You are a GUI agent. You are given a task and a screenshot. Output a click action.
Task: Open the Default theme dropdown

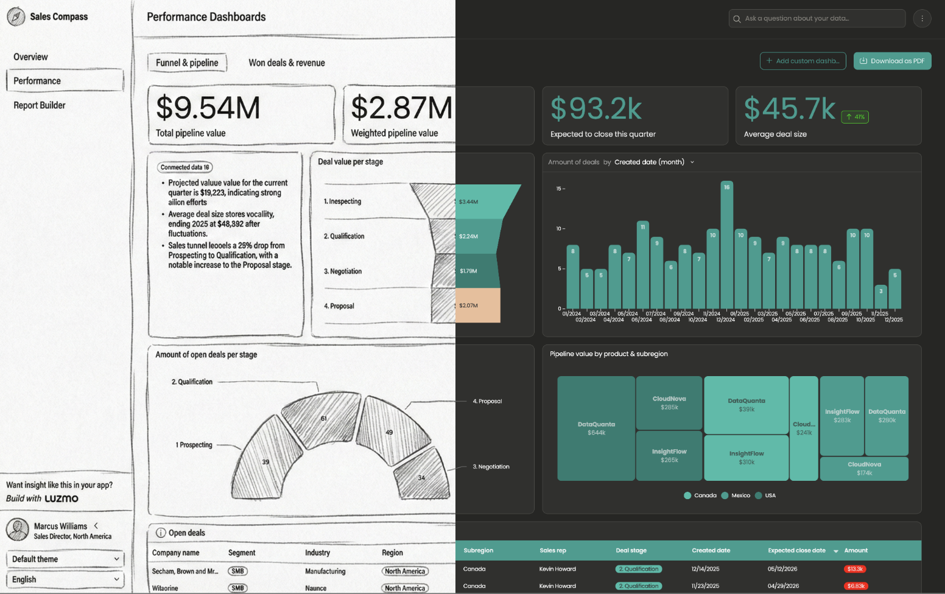coord(65,559)
